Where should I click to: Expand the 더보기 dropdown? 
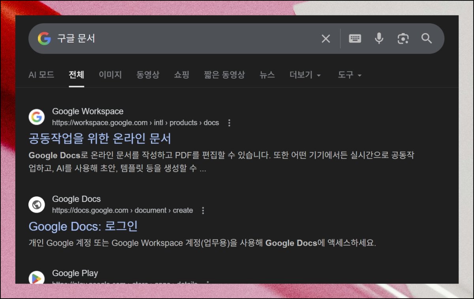[305, 75]
